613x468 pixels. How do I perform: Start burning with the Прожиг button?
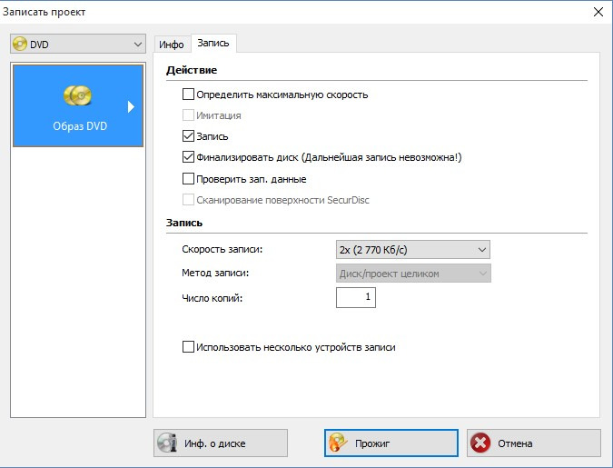pos(391,443)
